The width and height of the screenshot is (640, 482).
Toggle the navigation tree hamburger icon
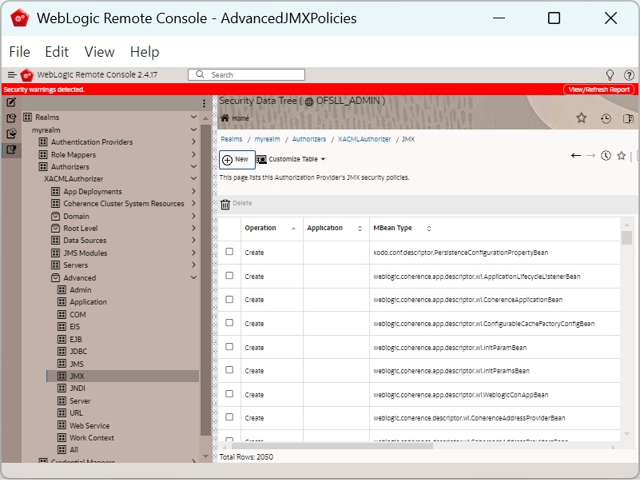[12, 75]
